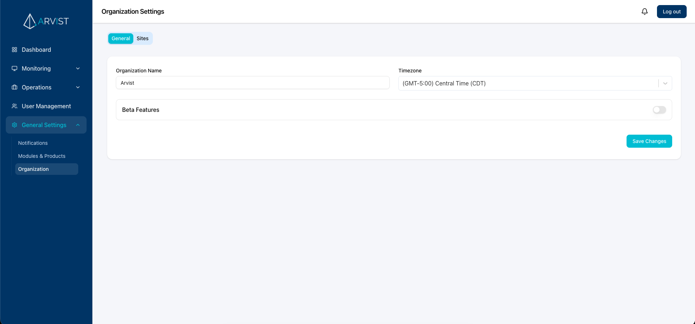This screenshot has height=324, width=695.
Task: Open the Timezone dropdown arrow
Action: coord(665,83)
